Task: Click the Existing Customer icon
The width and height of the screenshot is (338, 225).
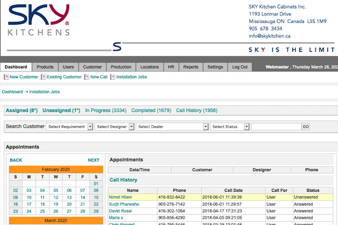Action: pos(44,77)
